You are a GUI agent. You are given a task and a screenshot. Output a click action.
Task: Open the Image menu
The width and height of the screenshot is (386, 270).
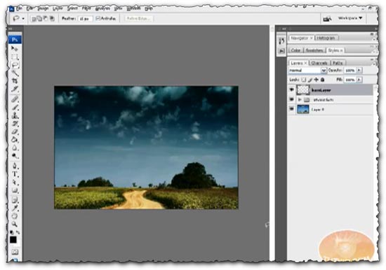pos(43,8)
